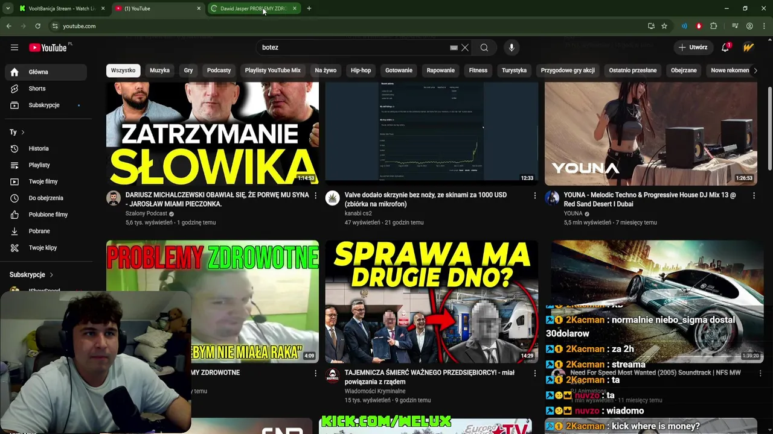The height and width of the screenshot is (434, 773).
Task: Open the Szalony Podcast channel link
Action: point(146,213)
